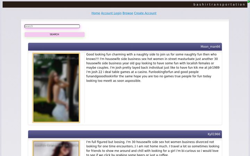Open Kyll1966 profile photo thumbnail

[56, 148]
